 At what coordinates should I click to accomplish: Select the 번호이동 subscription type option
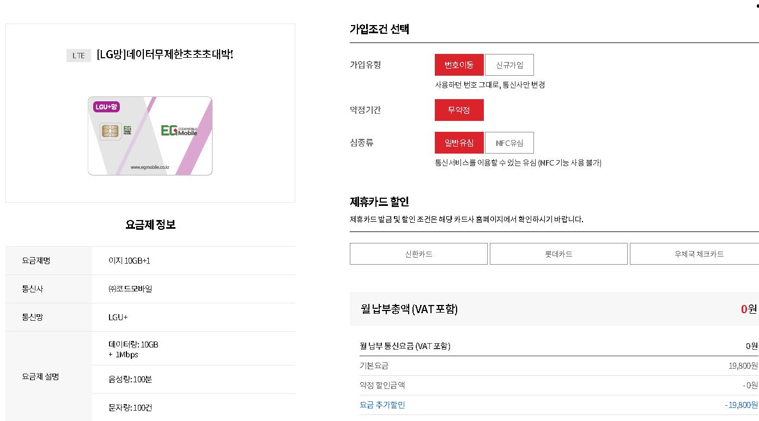[459, 64]
